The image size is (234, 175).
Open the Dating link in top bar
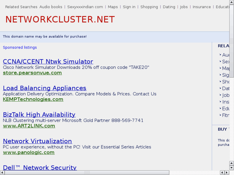point(169,7)
